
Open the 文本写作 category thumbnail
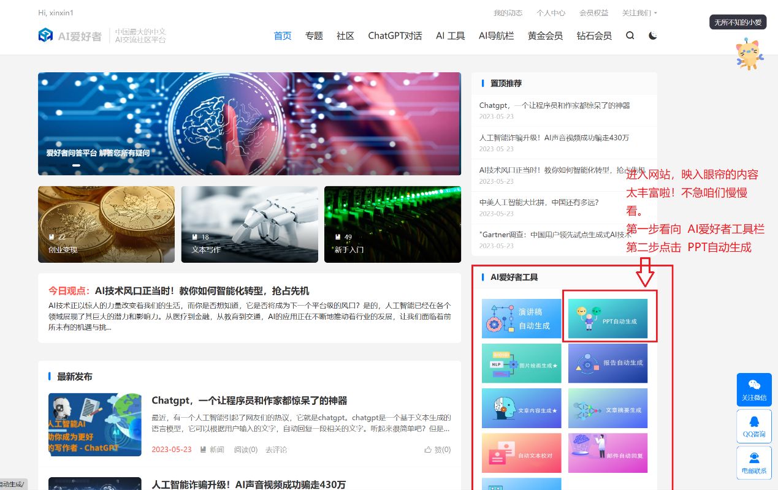[249, 224]
